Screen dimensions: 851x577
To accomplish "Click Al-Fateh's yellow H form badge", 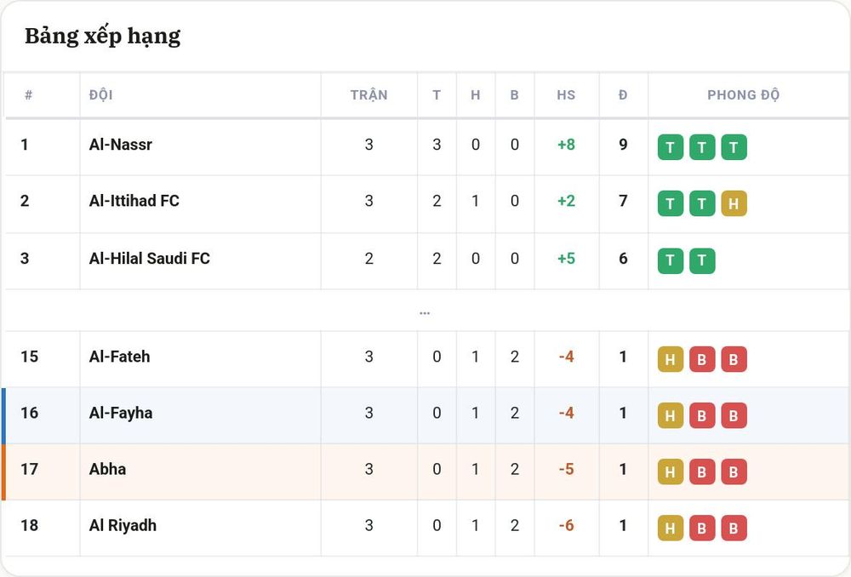I will [x=671, y=359].
